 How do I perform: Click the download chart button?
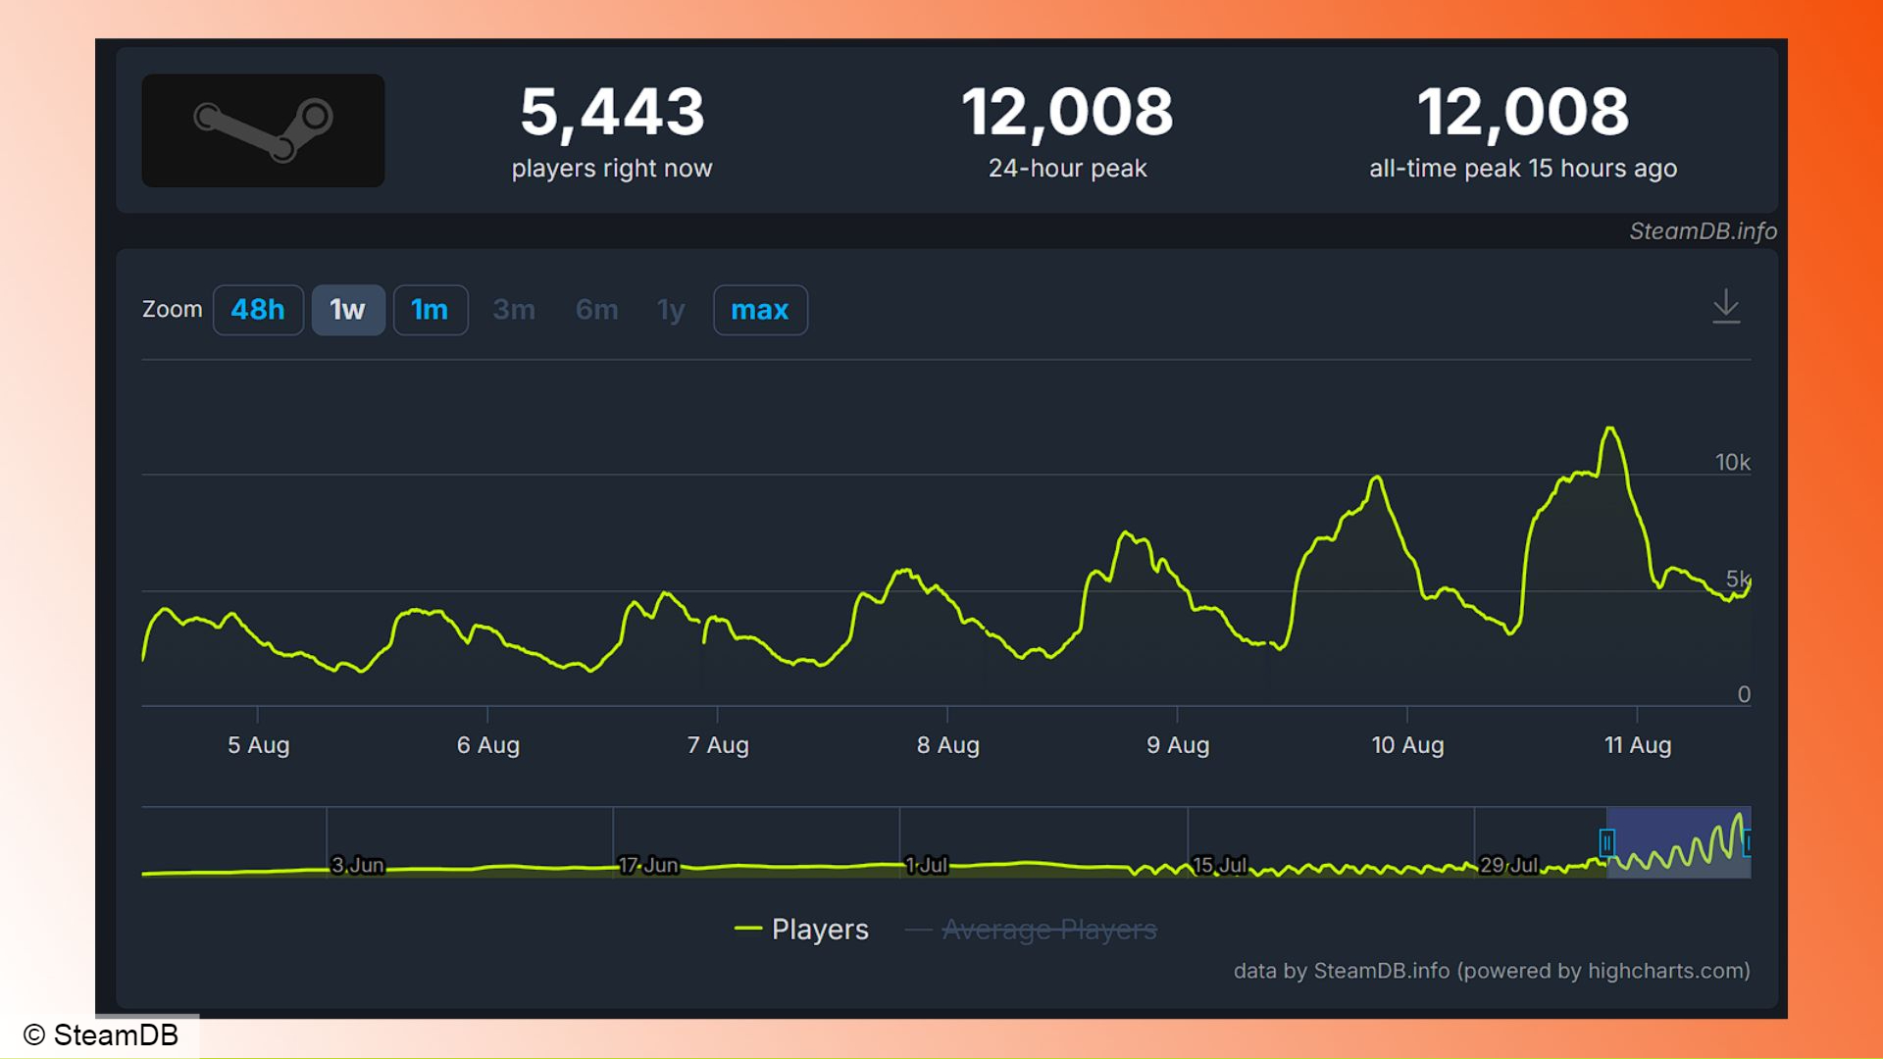coord(1725,307)
